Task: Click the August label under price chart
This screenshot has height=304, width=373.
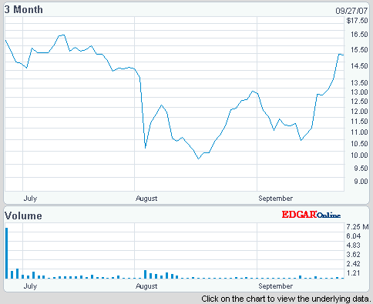Action: 146,199
